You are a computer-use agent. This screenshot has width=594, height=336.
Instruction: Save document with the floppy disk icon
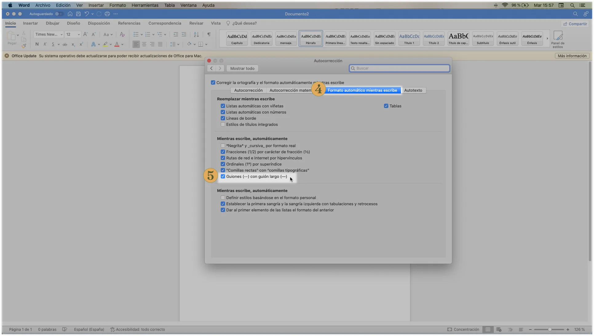click(78, 14)
